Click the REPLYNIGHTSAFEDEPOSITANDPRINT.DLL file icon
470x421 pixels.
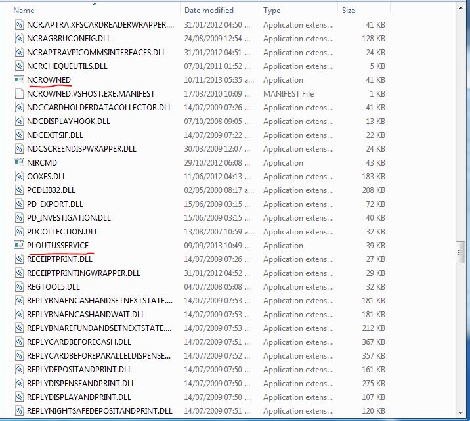(x=19, y=410)
